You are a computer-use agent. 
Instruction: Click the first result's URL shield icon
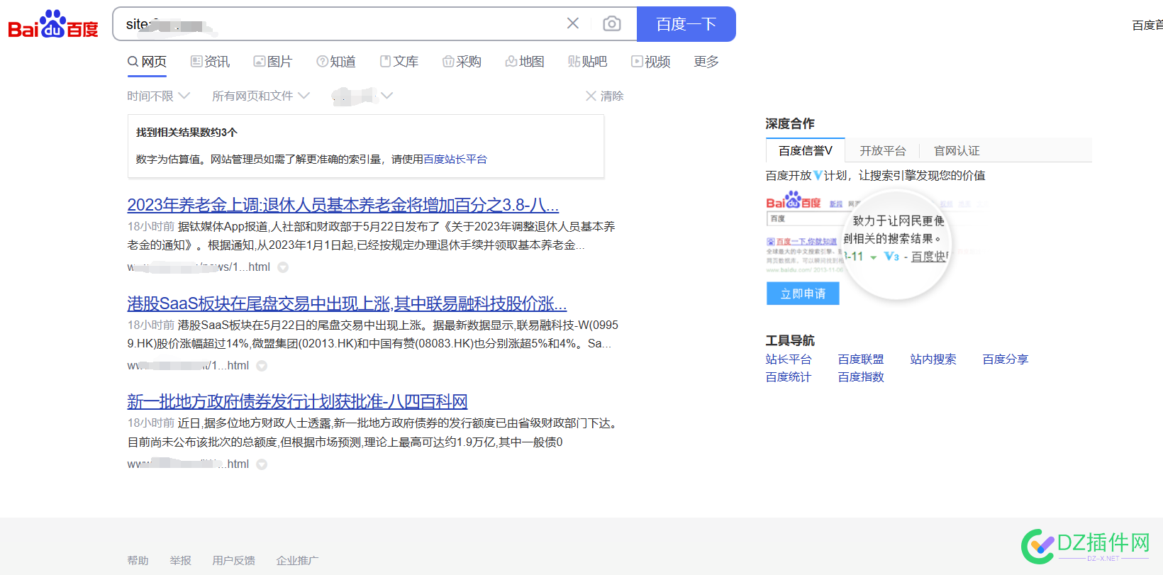coord(283,267)
